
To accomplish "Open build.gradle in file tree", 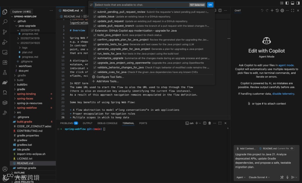I will (x=25, y=122).
